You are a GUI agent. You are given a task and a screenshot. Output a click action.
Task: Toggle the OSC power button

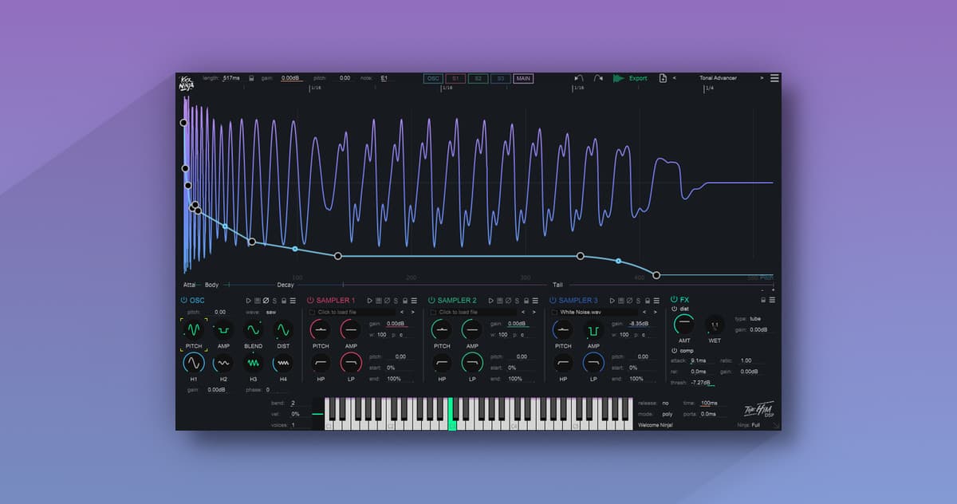[183, 301]
